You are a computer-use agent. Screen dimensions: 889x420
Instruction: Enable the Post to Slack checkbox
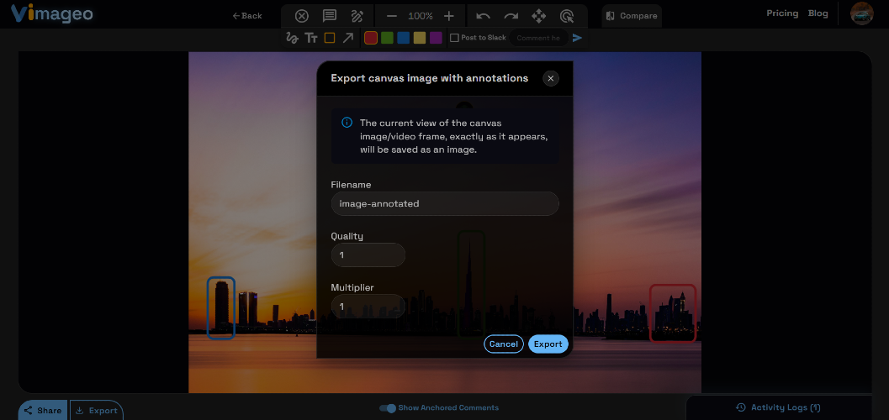pyautogui.click(x=454, y=38)
